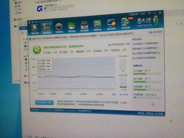The image size is (184, 138).
Task: Open the 驱动管理 driver management icon
Action: (84, 26)
